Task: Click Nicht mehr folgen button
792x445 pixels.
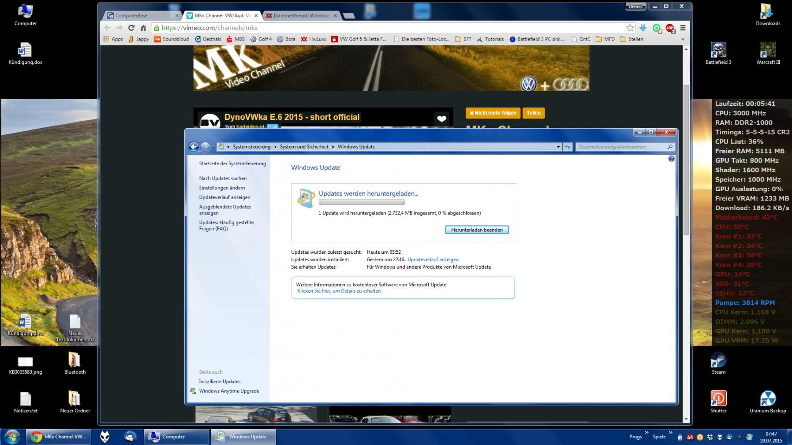Action: [493, 113]
